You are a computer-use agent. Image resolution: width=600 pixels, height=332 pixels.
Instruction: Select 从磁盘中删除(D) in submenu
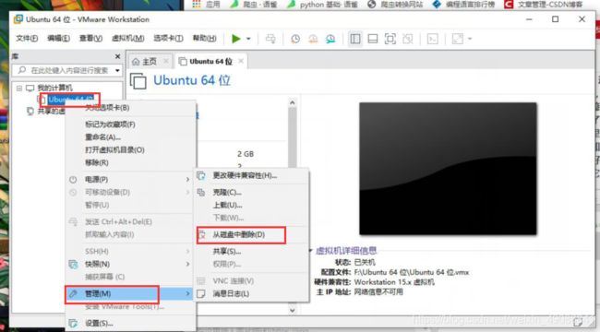pyautogui.click(x=252, y=235)
